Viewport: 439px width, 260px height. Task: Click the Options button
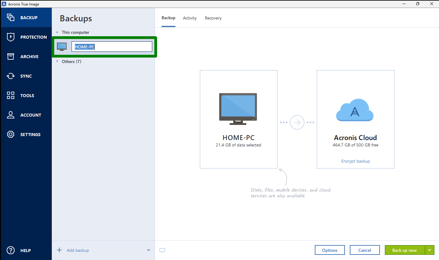pos(330,250)
